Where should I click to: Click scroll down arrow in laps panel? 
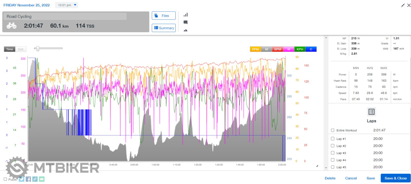coord(326,168)
